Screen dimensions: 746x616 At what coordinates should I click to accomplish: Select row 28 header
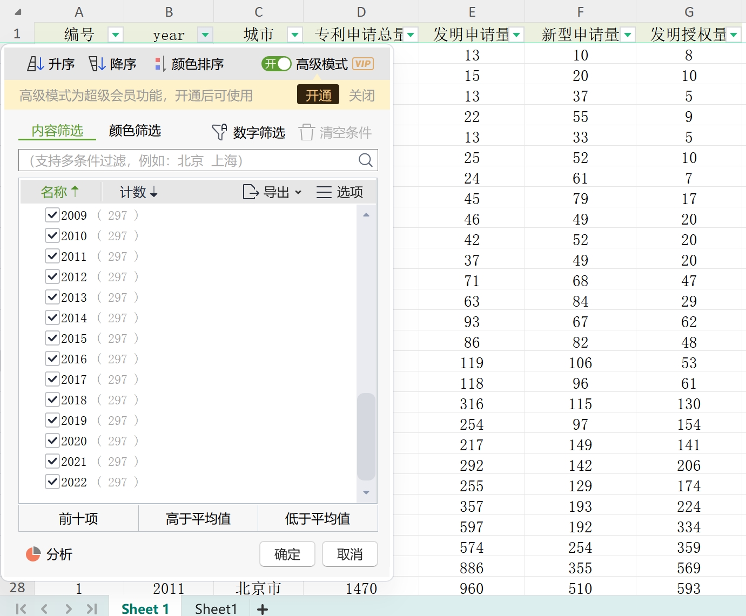17,588
